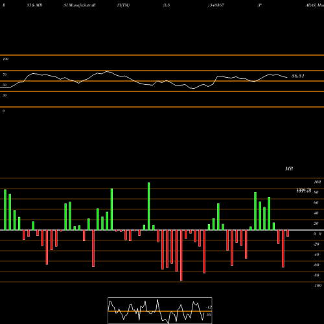Click the MR panel title label
Screen dimensions: 324x324
tap(289, 168)
